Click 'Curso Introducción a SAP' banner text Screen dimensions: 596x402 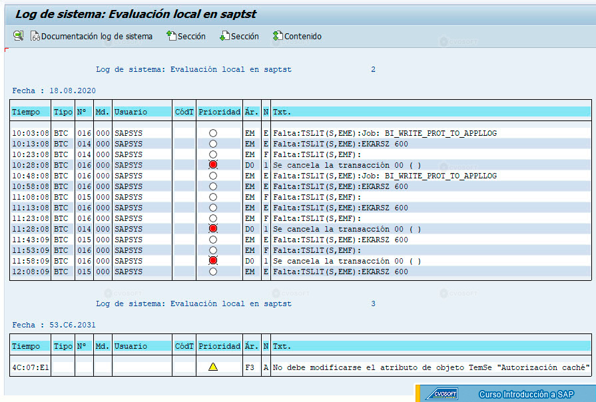[x=526, y=395]
